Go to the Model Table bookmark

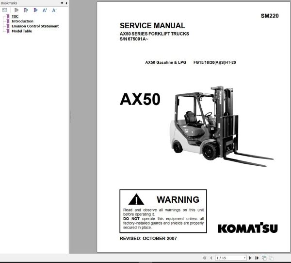22,31
